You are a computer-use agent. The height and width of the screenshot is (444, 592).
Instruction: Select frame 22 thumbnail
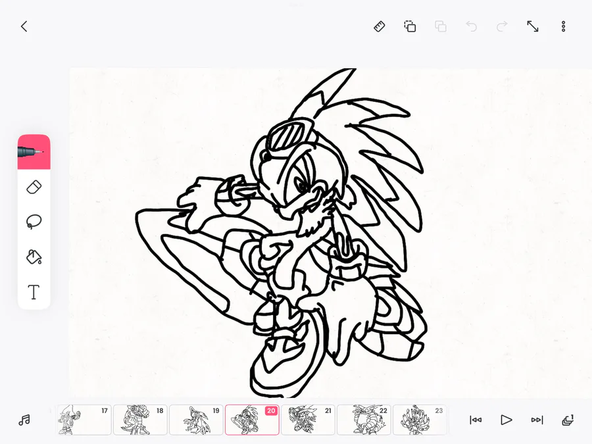pos(364,420)
